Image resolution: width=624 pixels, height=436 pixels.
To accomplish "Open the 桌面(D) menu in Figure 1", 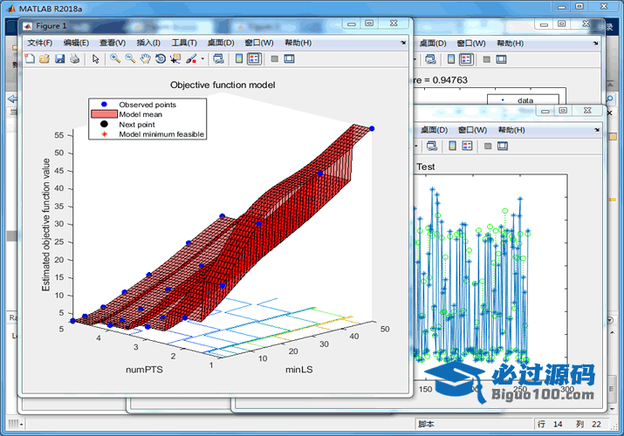I will [221, 43].
